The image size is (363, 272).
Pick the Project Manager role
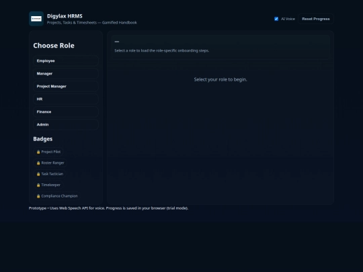(66, 86)
